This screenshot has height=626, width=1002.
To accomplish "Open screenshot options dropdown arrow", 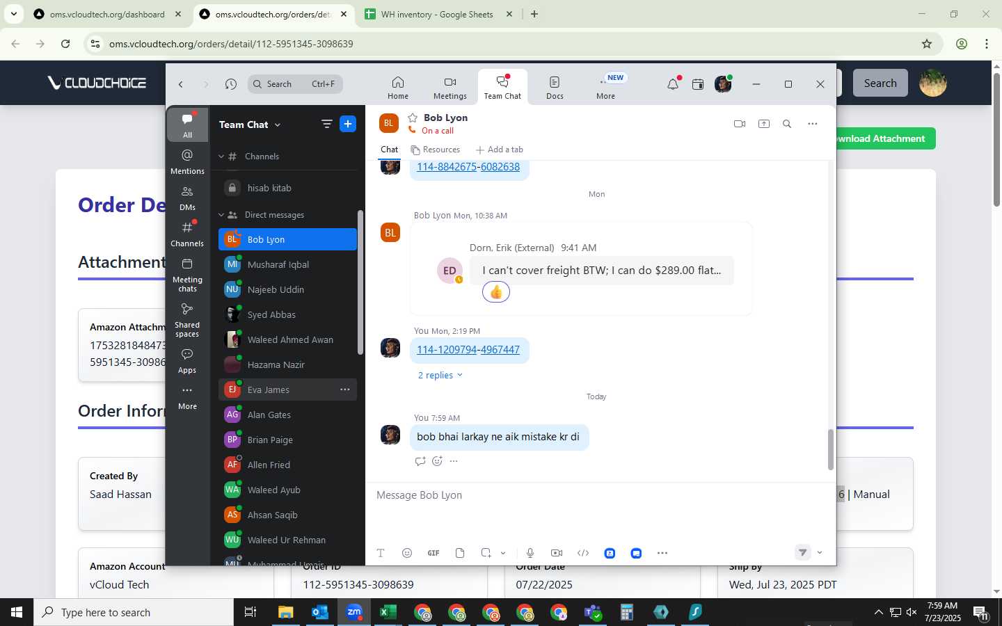I will (503, 553).
